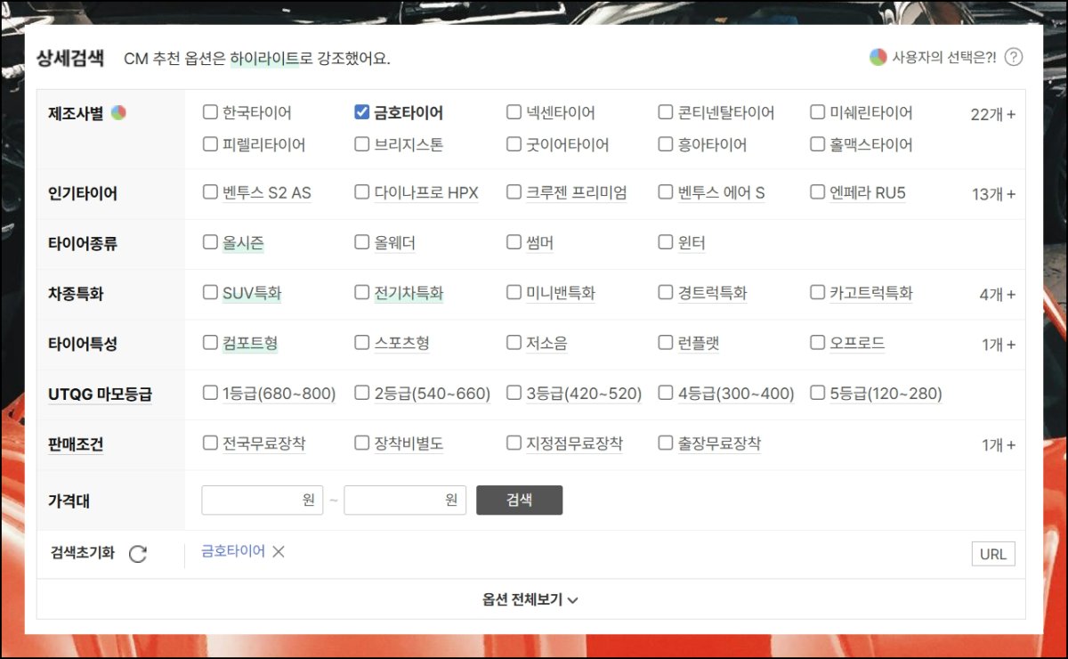Select the 윈터 checkbox
Viewport: 1068px width, 659px height.
666,241
